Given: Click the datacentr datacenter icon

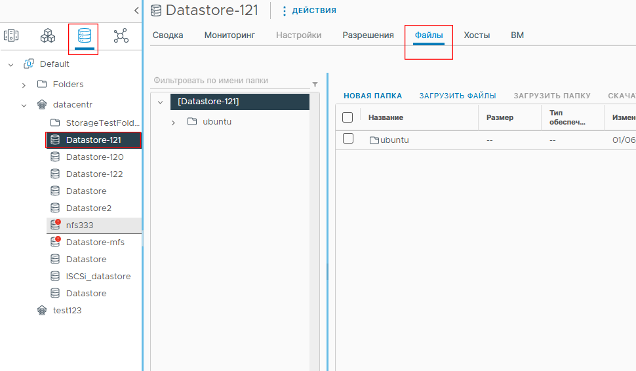Looking at the screenshot, I should pyautogui.click(x=42, y=104).
